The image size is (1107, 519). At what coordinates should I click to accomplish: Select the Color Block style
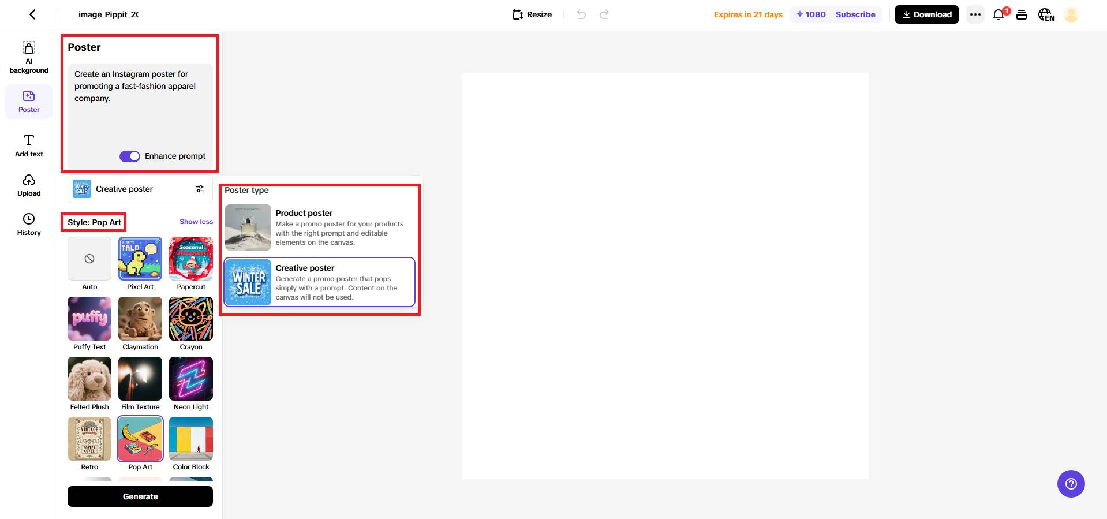tap(191, 439)
